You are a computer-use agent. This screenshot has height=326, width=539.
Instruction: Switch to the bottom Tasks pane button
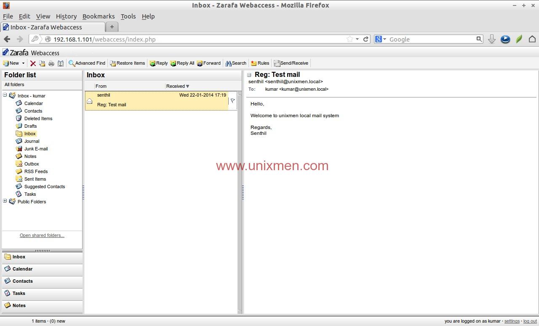point(42,294)
